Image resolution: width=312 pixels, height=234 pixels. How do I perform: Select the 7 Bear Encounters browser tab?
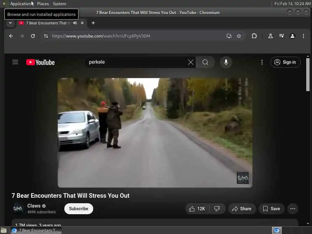[x=52, y=23]
